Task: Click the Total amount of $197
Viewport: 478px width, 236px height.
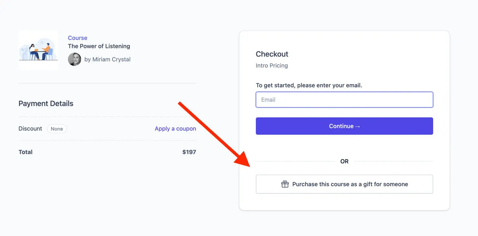Action: pos(190,152)
